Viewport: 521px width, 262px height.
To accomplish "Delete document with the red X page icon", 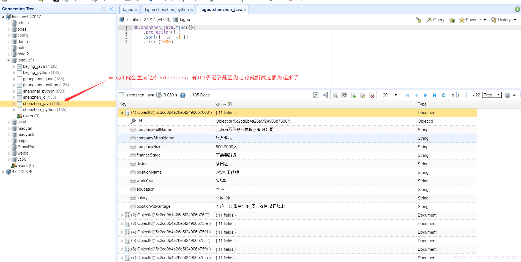I will [x=372, y=95].
